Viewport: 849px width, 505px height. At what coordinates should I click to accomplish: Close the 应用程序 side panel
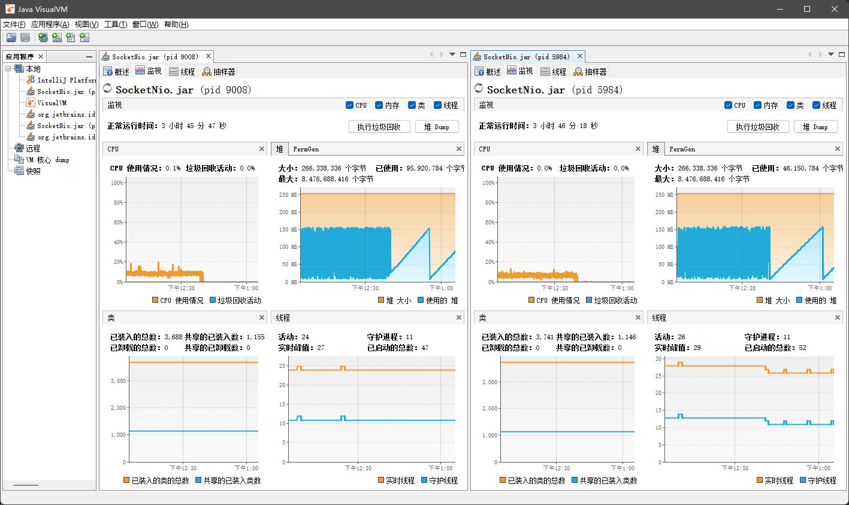(x=41, y=57)
